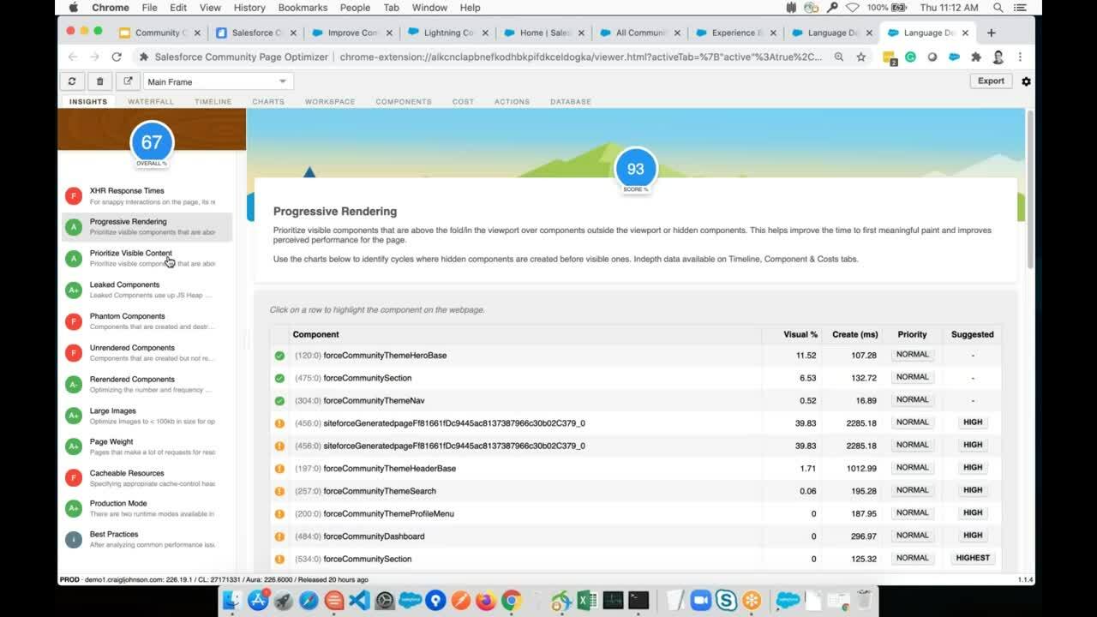Switch to the Components tab
The width and height of the screenshot is (1097, 617).
pos(404,101)
